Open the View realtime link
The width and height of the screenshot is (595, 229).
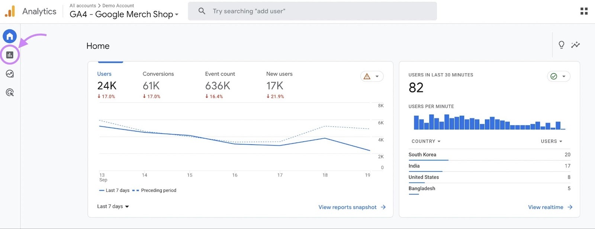[x=550, y=207]
